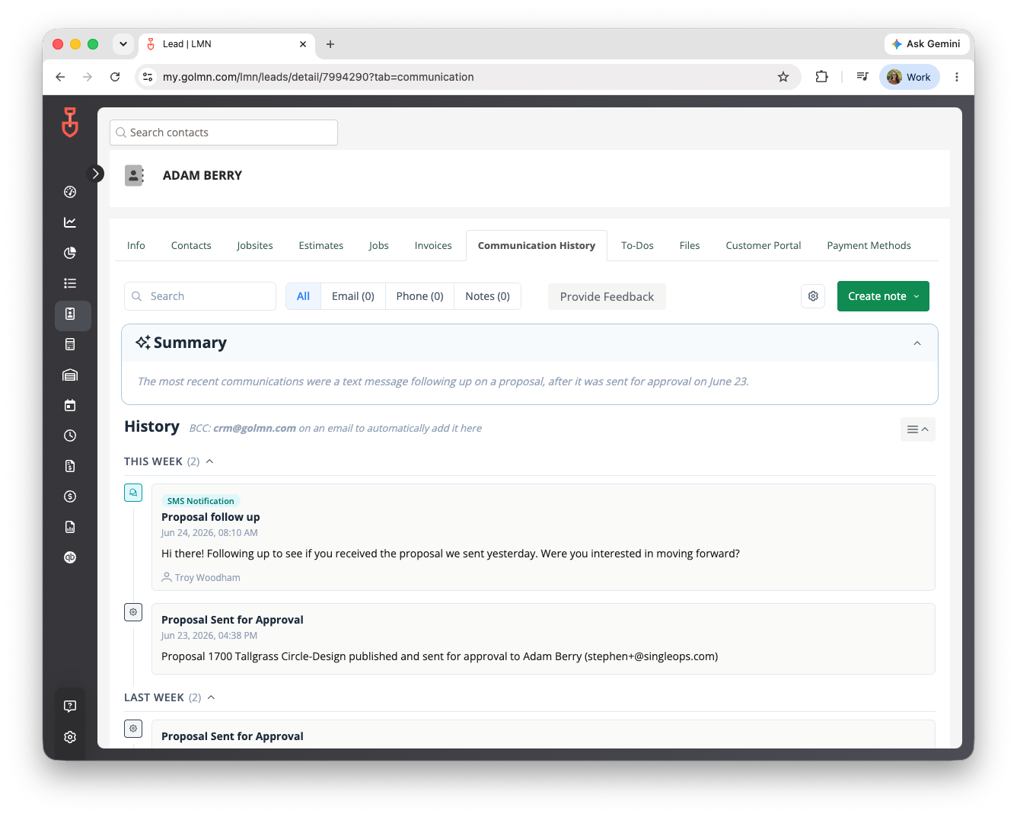Switch to the Payment Methods tab
This screenshot has height=817, width=1017.
click(x=869, y=246)
